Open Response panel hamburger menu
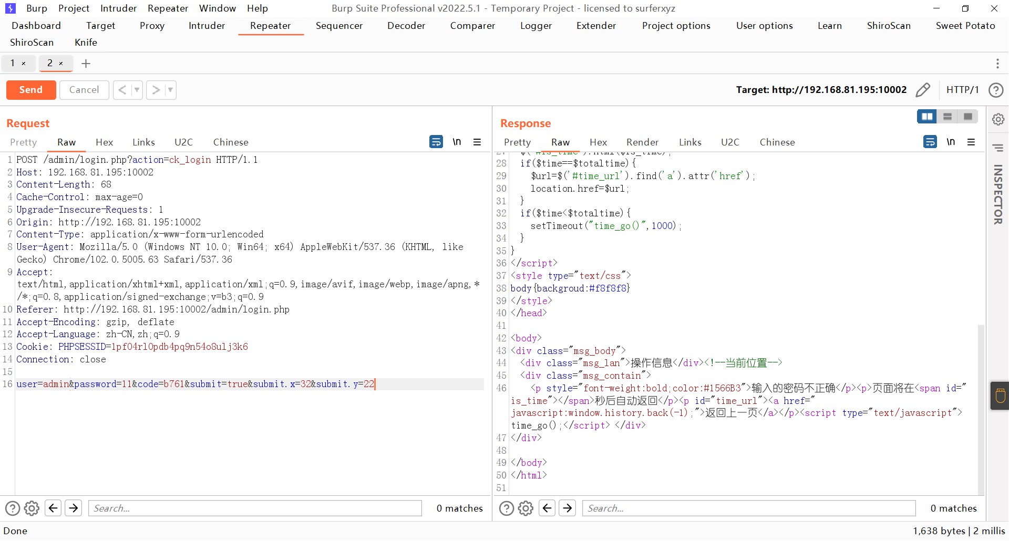This screenshot has width=1009, height=541. point(971,142)
